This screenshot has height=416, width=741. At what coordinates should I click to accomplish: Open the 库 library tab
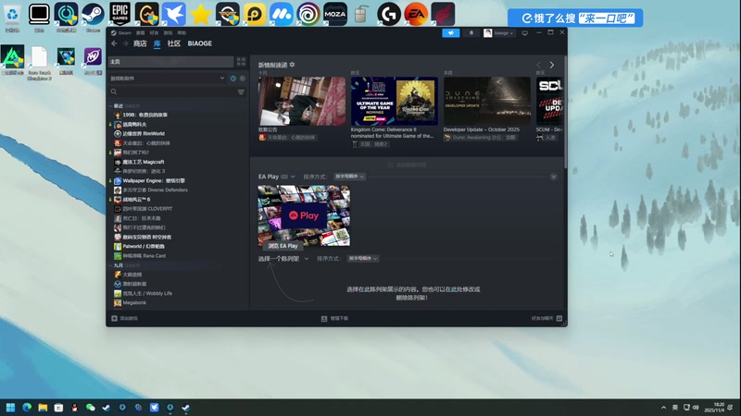(157, 43)
